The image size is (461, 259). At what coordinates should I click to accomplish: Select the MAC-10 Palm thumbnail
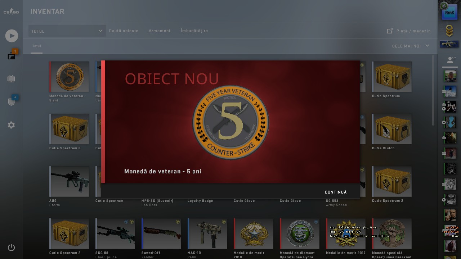tap(207, 233)
